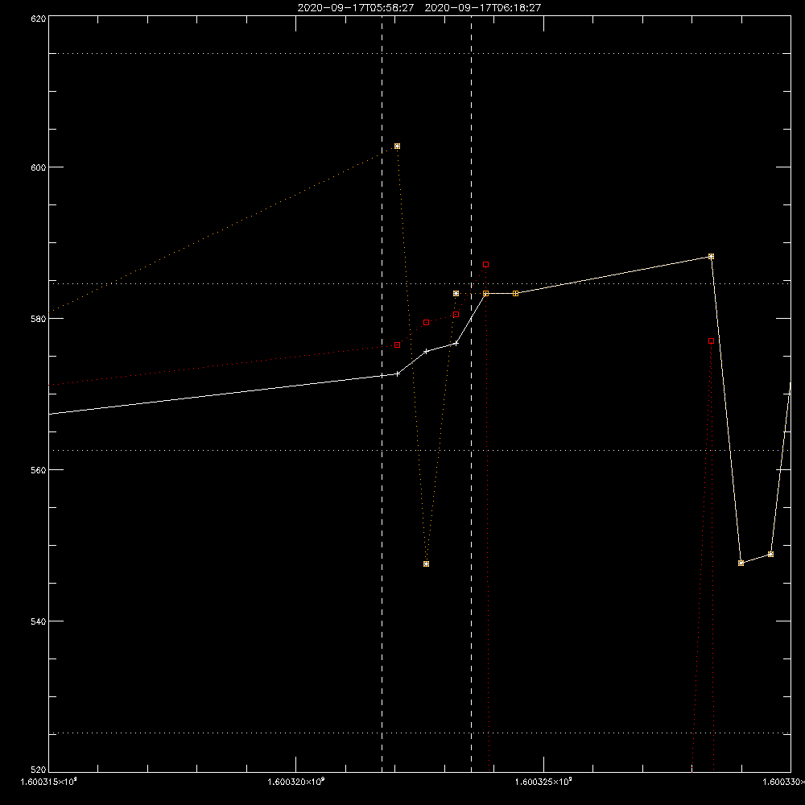Click the y-axis label 600
Viewport: 805px width, 805px height.
(39, 168)
